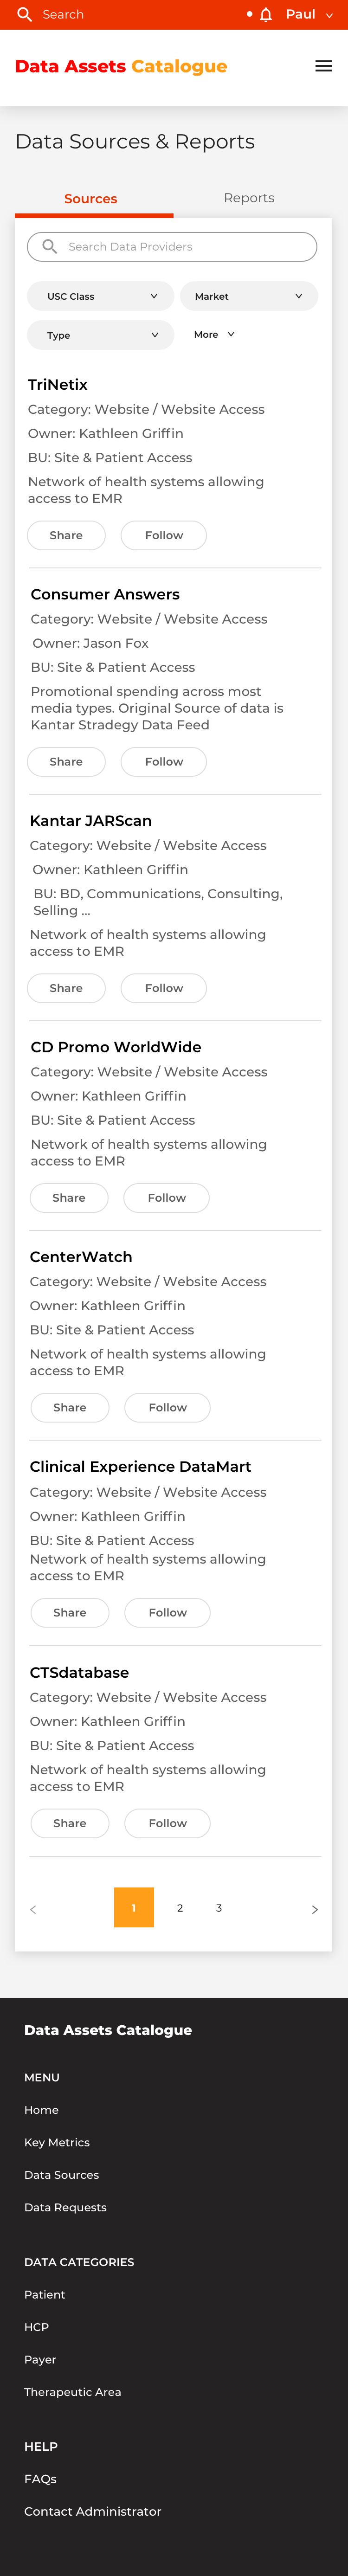
Task: Click the search magnifier icon in top bar
Action: tap(25, 14)
